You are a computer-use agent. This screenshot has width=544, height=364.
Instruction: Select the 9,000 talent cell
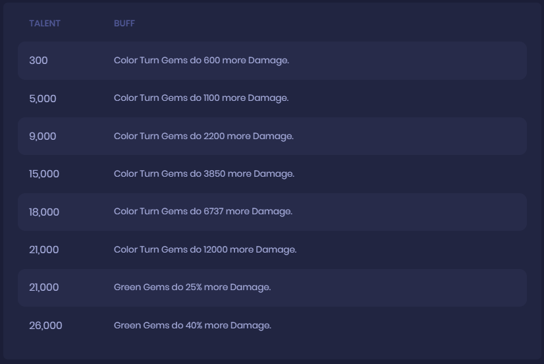[x=43, y=136]
